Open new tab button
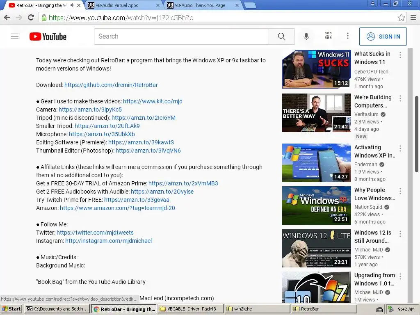Image resolution: width=420 pixels, height=315 pixels. [251, 5]
